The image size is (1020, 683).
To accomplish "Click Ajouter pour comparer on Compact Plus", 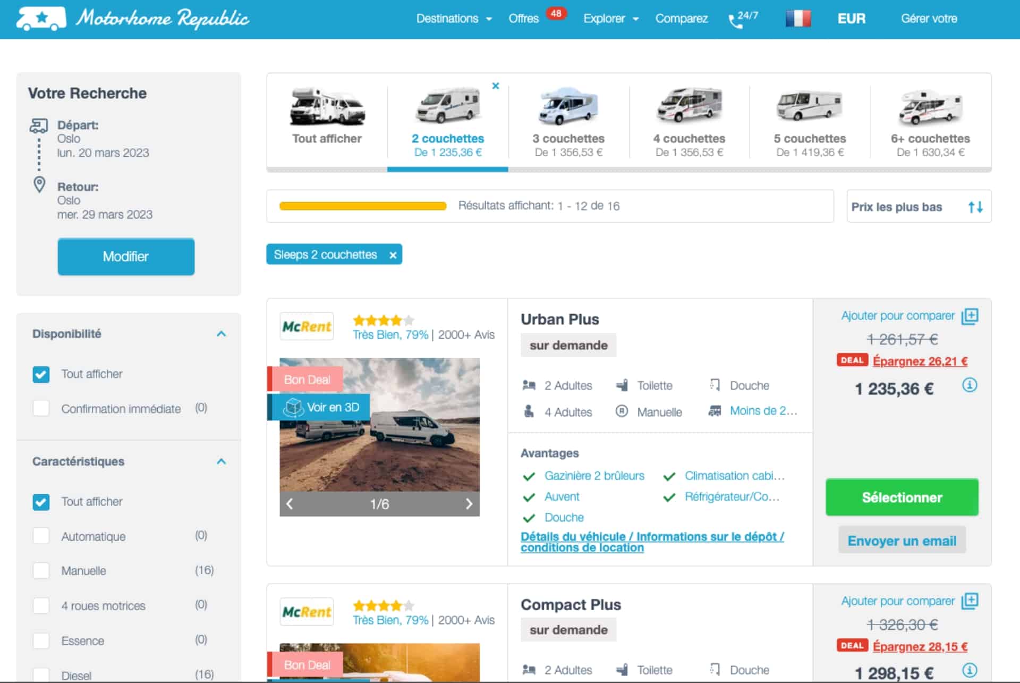I will (x=898, y=601).
